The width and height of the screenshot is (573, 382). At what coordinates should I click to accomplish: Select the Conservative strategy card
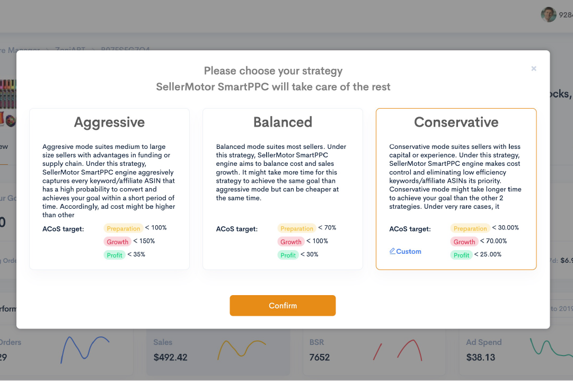tap(456, 189)
